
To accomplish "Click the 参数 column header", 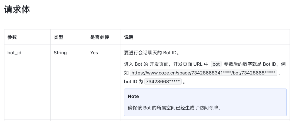I will (x=12, y=37).
